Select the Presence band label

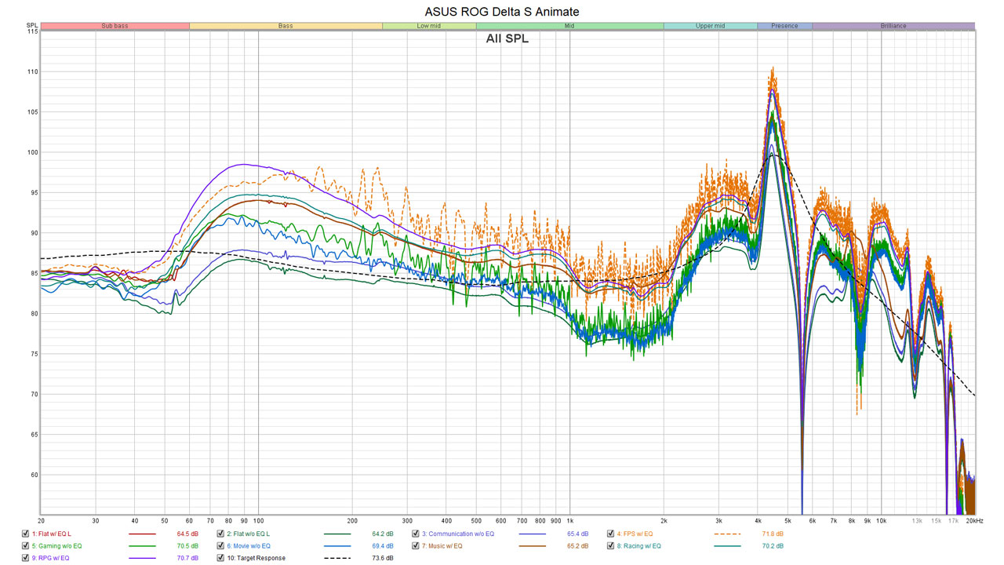[784, 26]
